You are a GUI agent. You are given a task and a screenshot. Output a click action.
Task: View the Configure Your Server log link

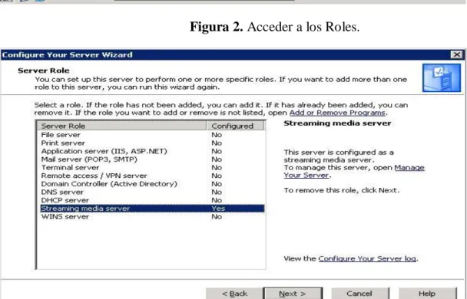point(367,258)
